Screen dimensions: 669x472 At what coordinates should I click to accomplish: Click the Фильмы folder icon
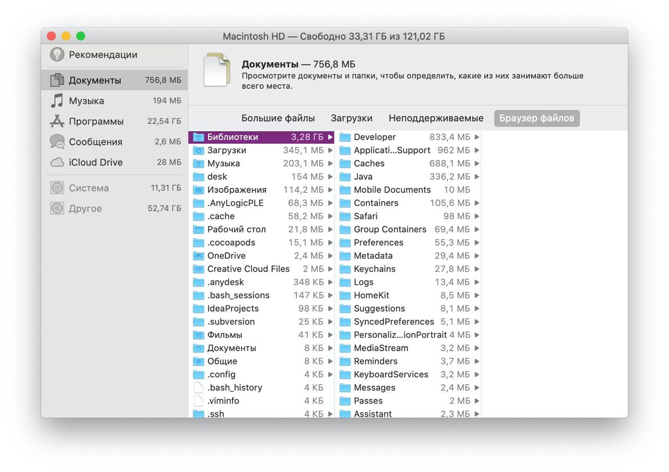point(198,335)
